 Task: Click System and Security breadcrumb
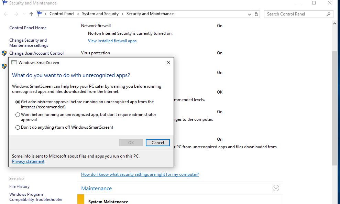pos(100,14)
